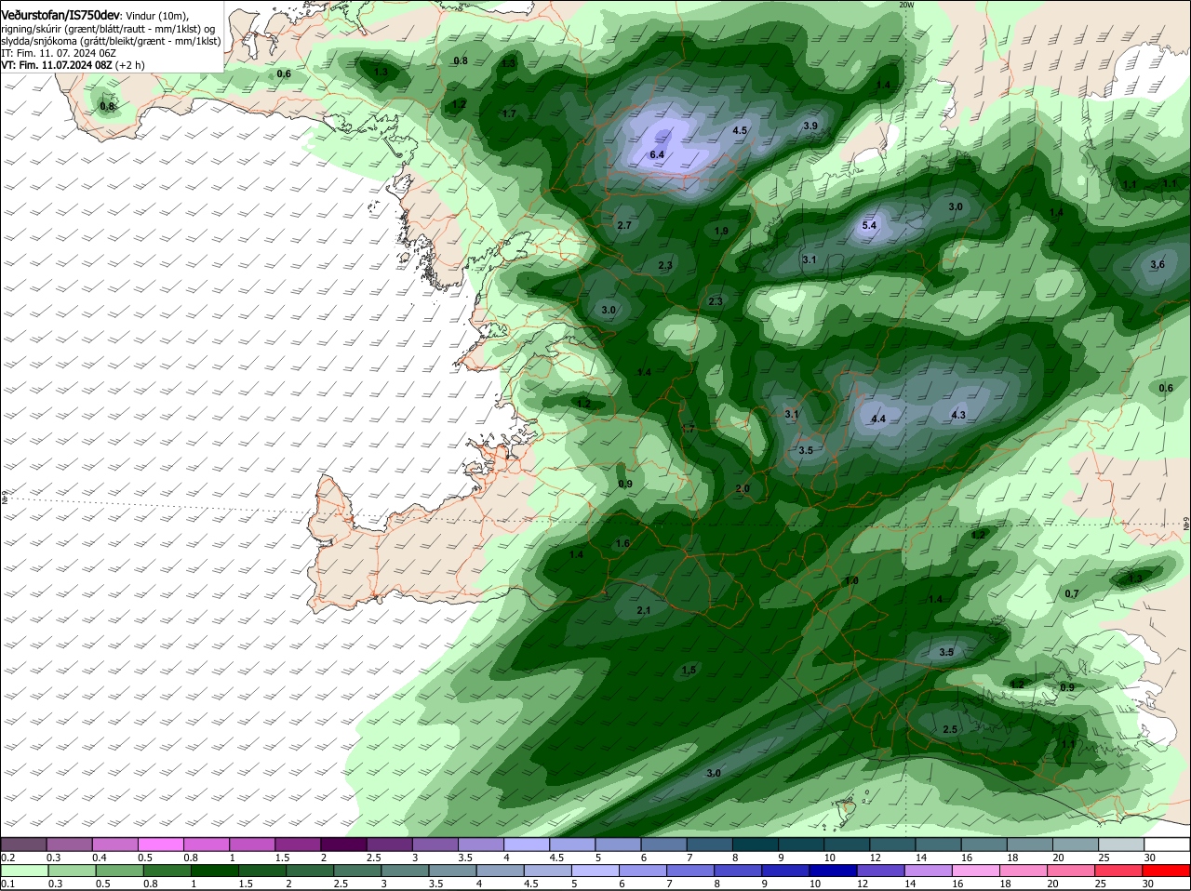Pick the bright pink 0.5–0.8 snow legend swatch

point(161,844)
